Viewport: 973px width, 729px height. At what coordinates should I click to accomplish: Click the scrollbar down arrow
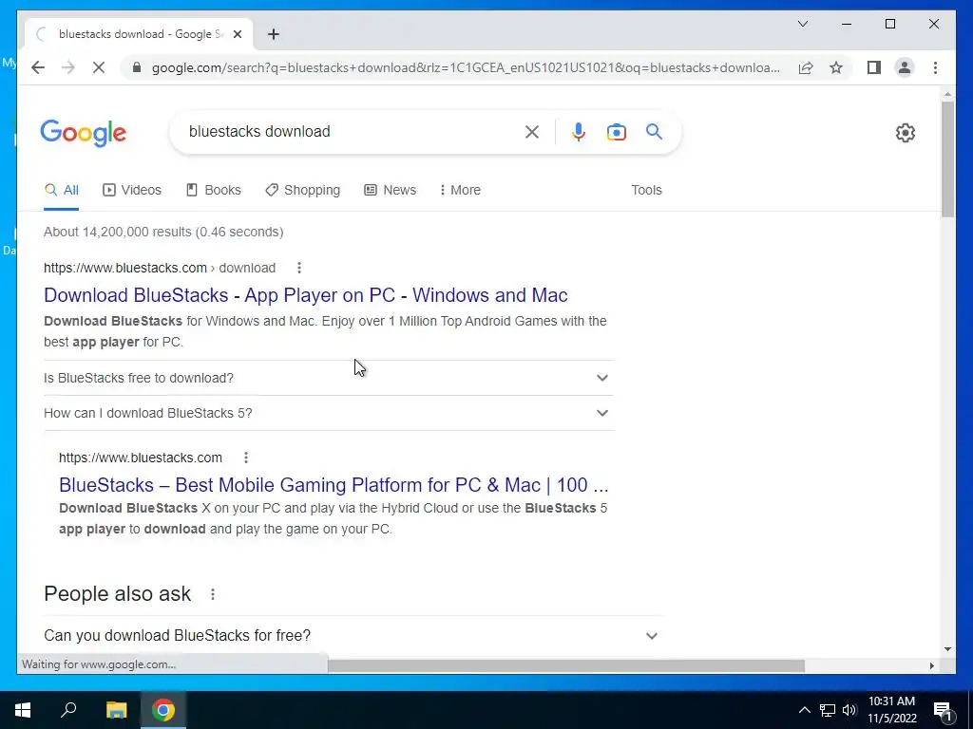click(x=947, y=649)
